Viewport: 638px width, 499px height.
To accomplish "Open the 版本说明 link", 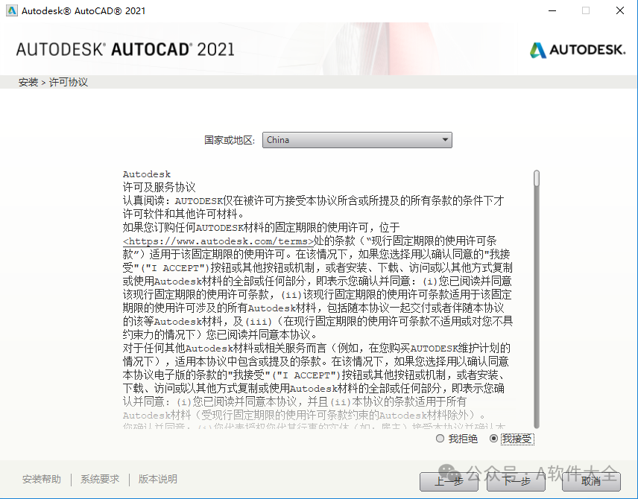I will [x=158, y=479].
